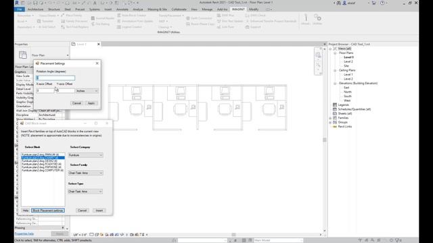Click the Grid Select tool

point(47,27)
